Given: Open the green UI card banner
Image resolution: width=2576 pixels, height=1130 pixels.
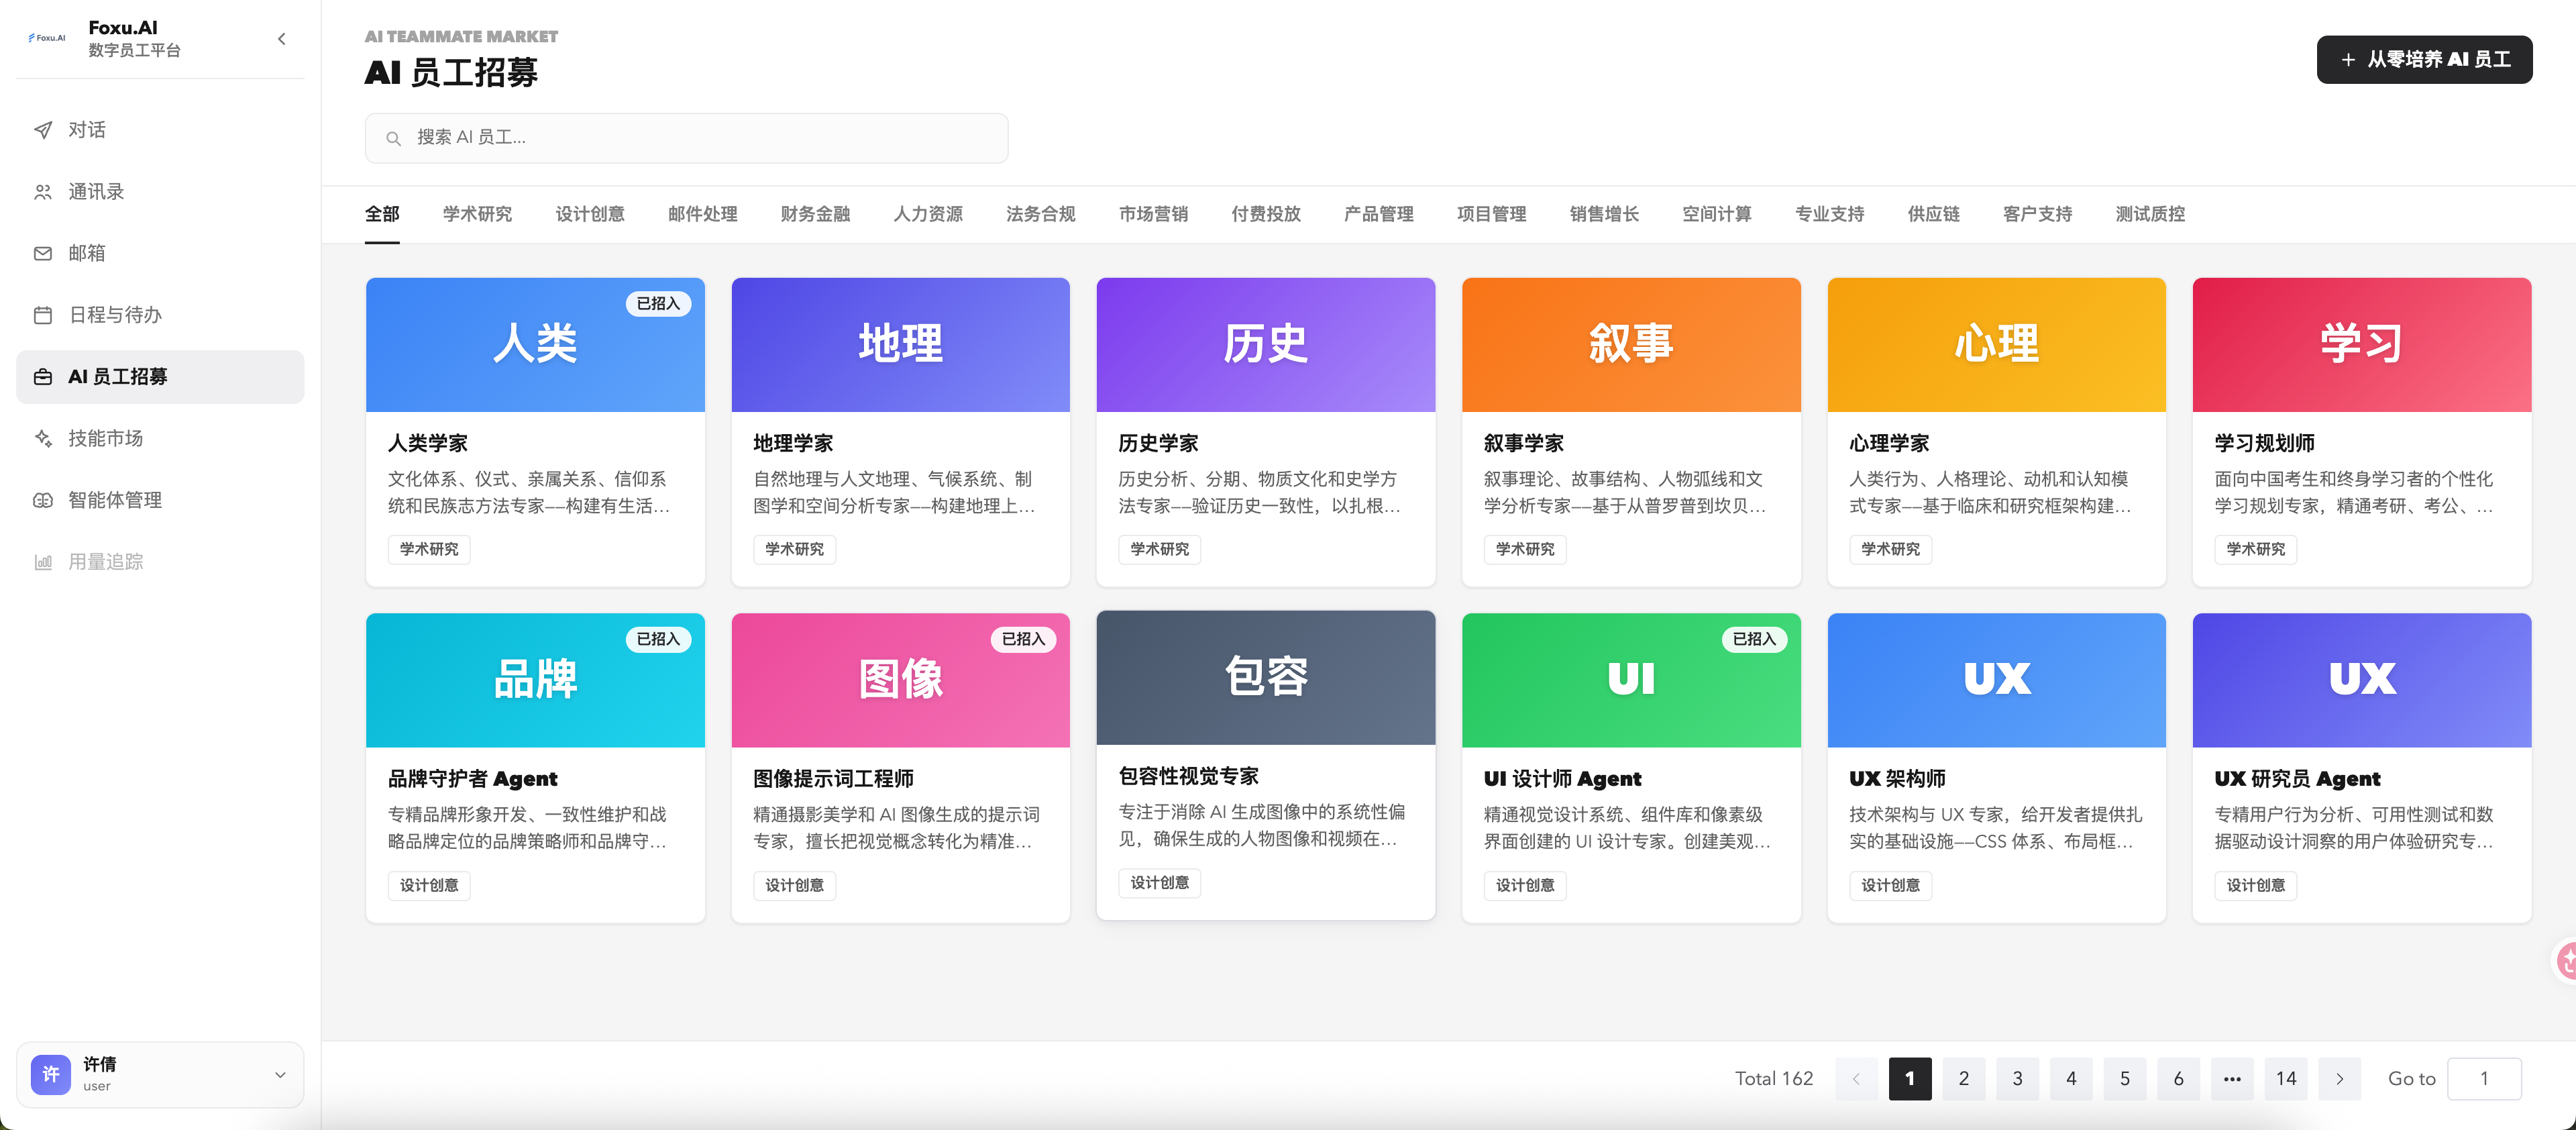Looking at the screenshot, I should click(1631, 680).
